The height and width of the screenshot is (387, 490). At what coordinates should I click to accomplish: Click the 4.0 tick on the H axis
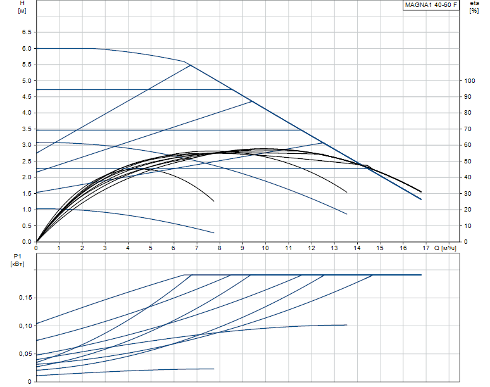[27, 113]
